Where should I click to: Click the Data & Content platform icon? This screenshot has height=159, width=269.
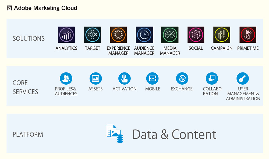point(115,134)
